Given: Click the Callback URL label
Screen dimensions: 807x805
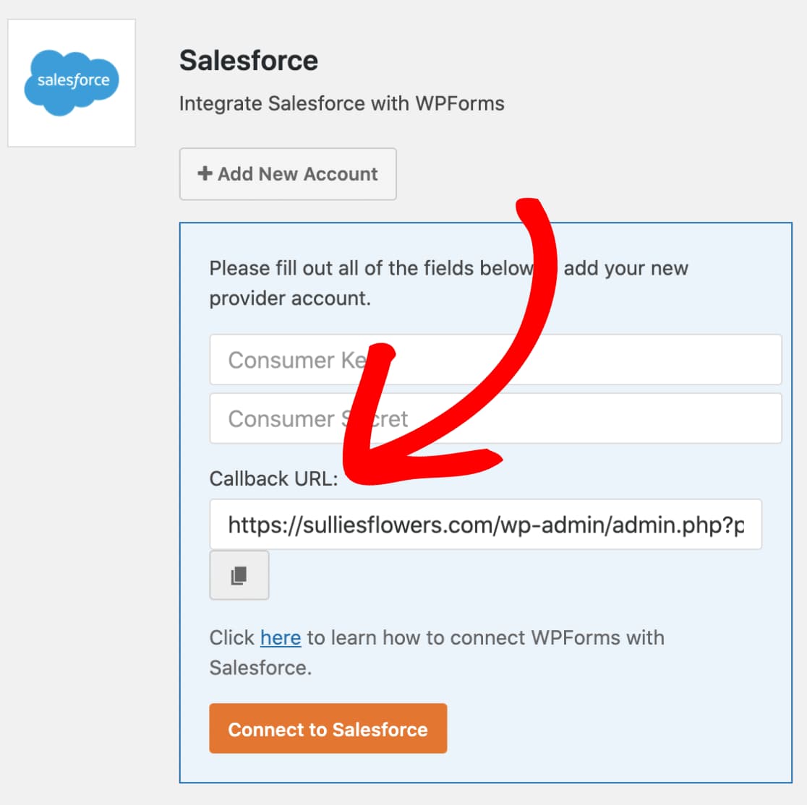Looking at the screenshot, I should tap(273, 478).
